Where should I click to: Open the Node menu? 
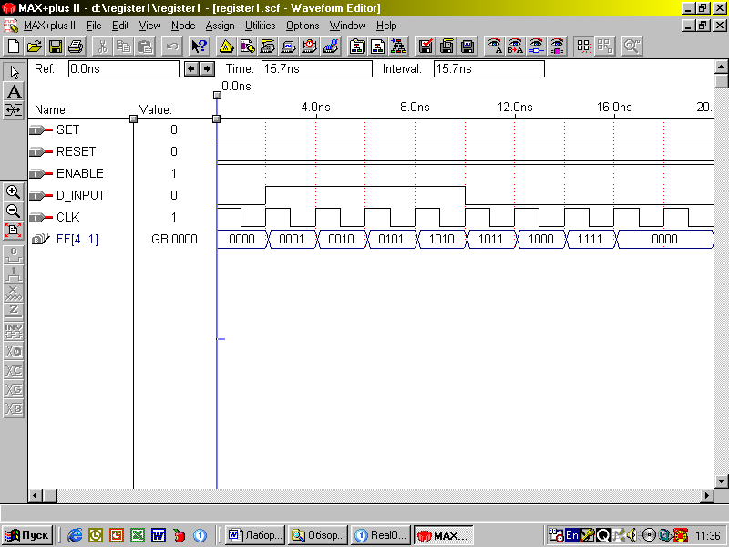(x=183, y=26)
